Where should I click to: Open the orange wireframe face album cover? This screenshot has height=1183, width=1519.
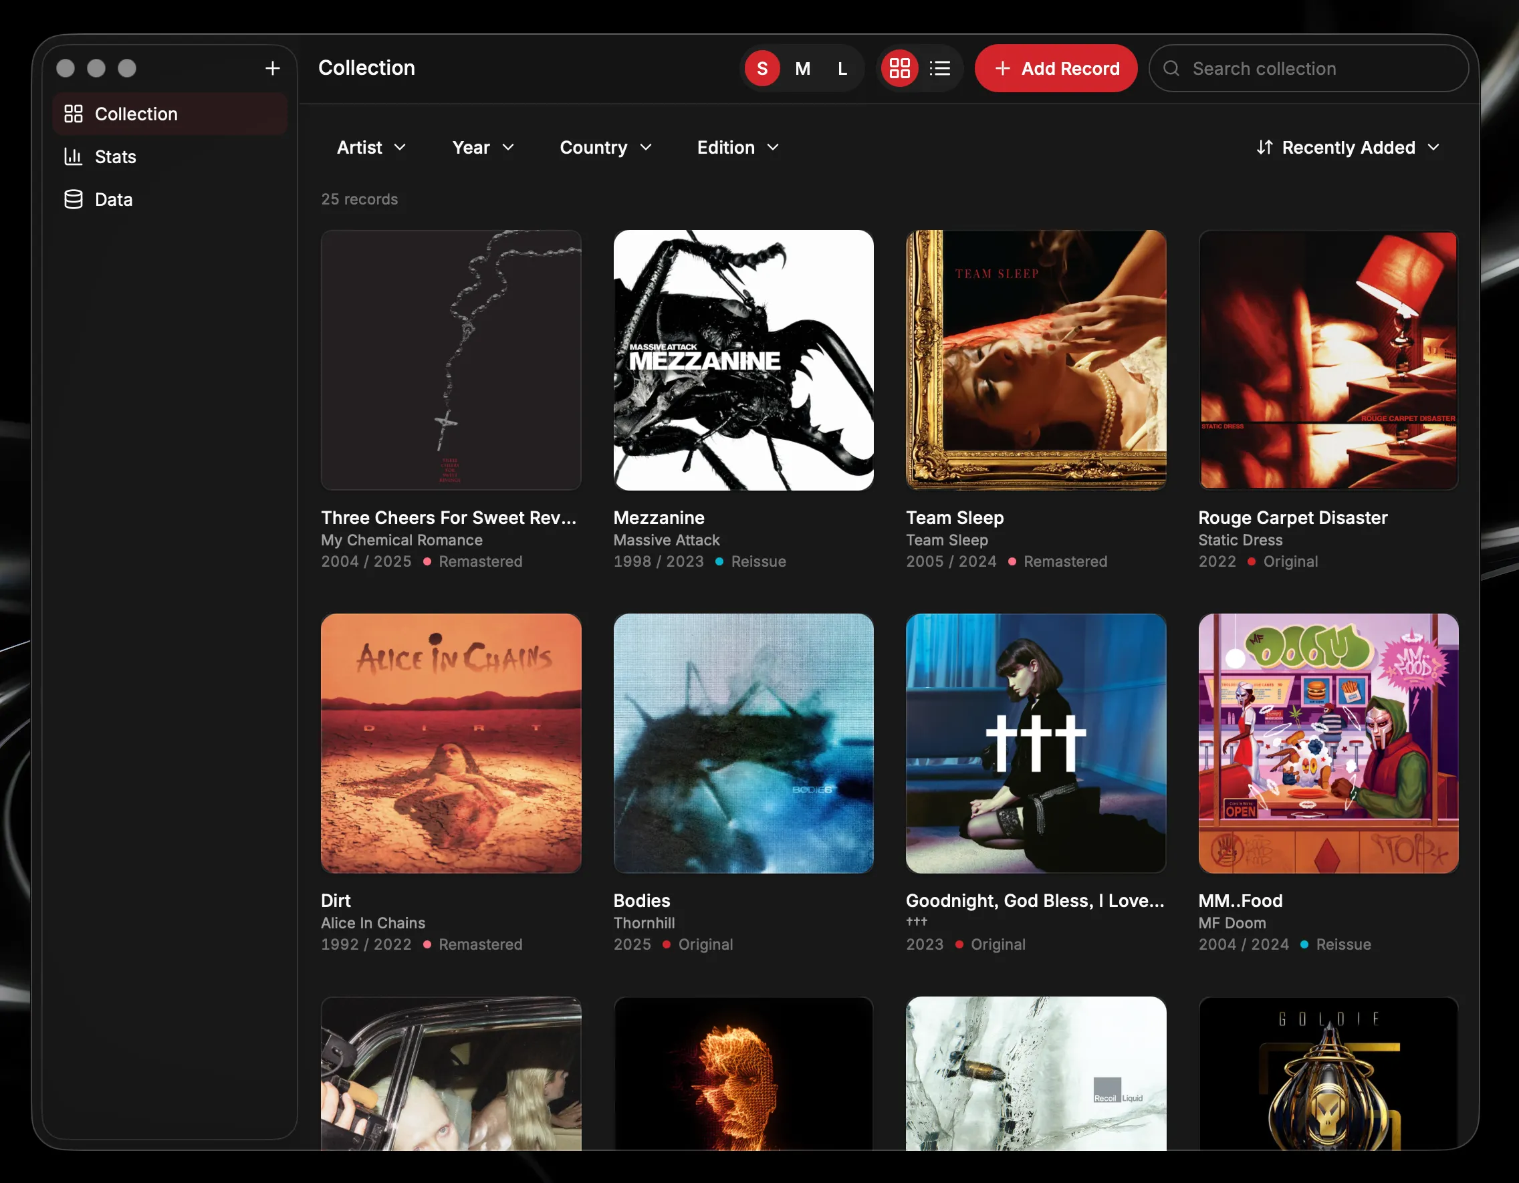click(x=743, y=1073)
